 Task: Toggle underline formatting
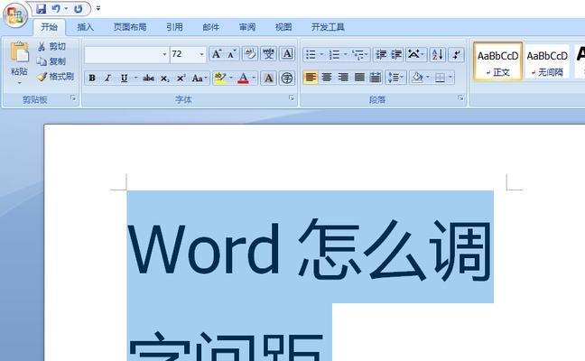coord(124,78)
